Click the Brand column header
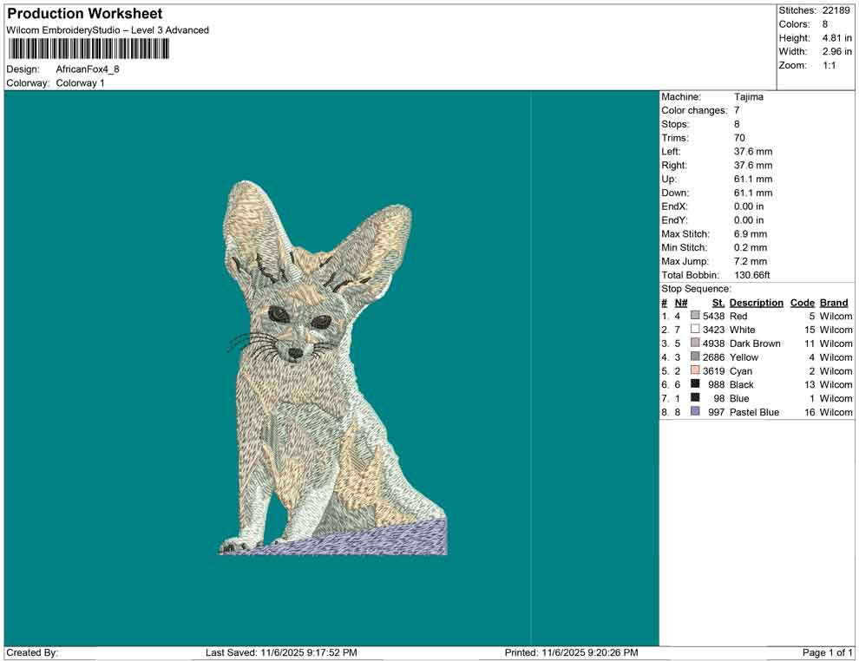Screen dimensions: 859x661 point(834,303)
